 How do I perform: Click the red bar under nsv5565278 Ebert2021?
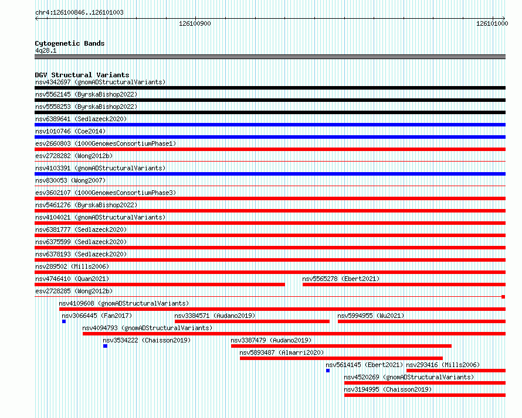[404, 285]
